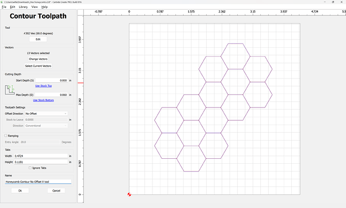
Task: Open the File menu
Action: coord(4,7)
